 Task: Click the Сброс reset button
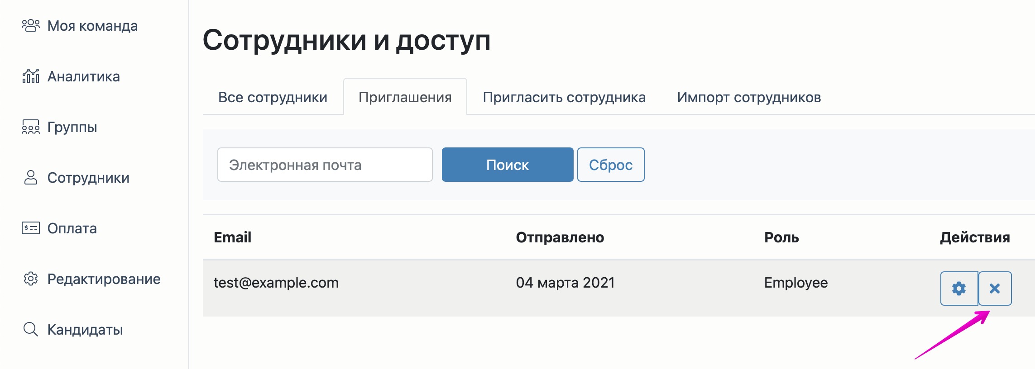click(x=610, y=165)
